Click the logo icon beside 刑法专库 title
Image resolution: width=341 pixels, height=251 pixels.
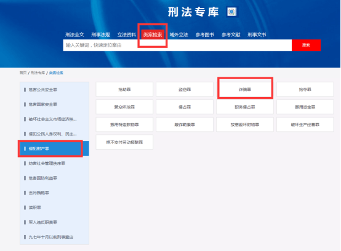pyautogui.click(x=231, y=12)
